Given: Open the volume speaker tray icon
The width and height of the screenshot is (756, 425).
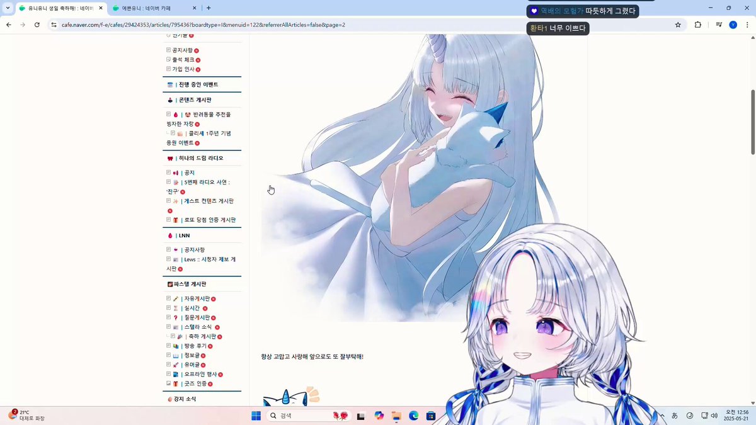Looking at the screenshot, I should point(714,416).
